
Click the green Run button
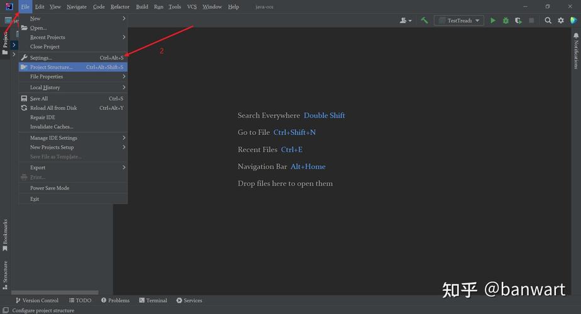coord(493,20)
